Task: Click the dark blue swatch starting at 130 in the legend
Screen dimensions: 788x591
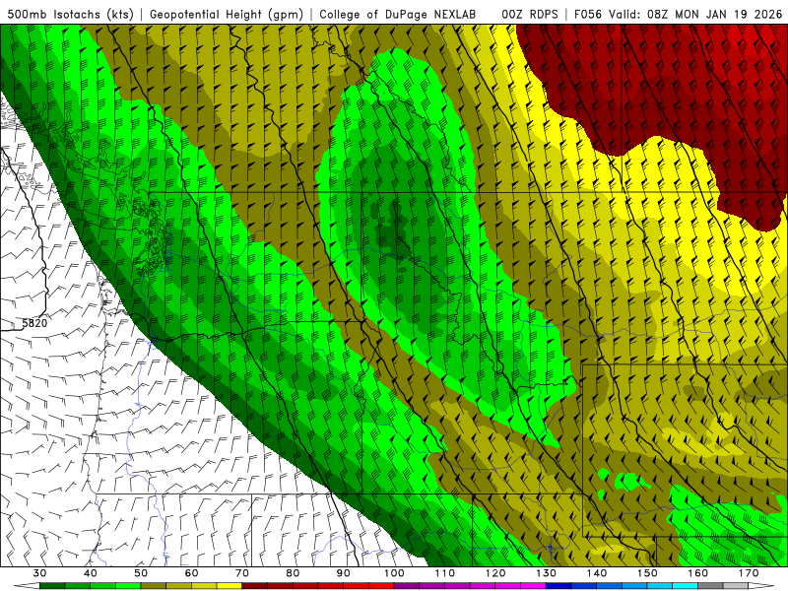Action: (x=558, y=586)
